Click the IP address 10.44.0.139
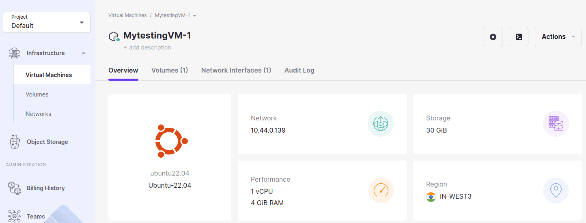The height and width of the screenshot is (223, 586). point(268,131)
